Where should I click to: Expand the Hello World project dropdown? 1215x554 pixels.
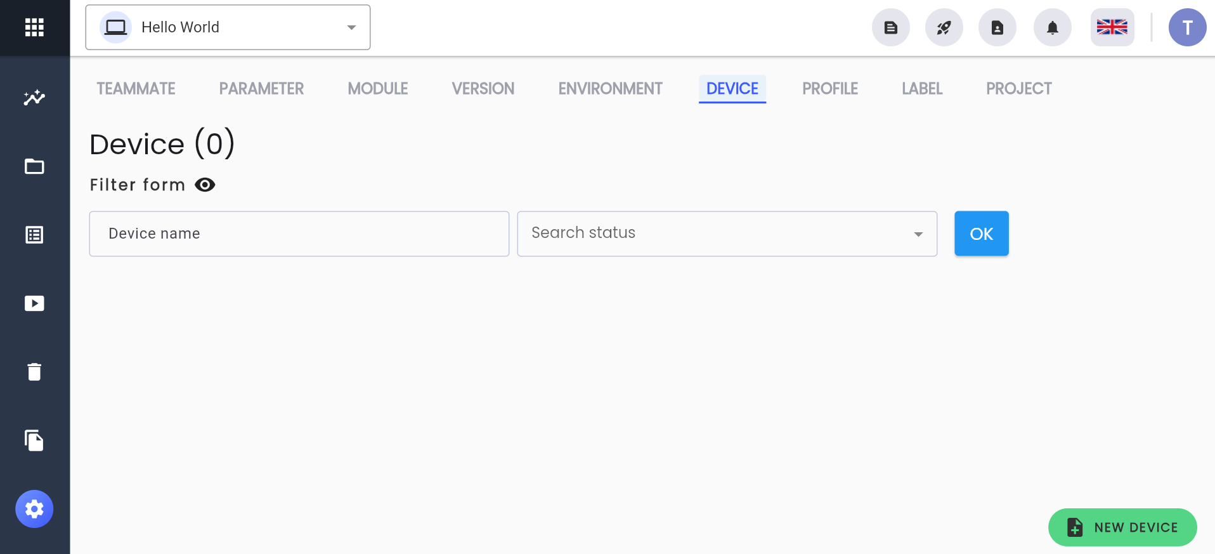228,27
